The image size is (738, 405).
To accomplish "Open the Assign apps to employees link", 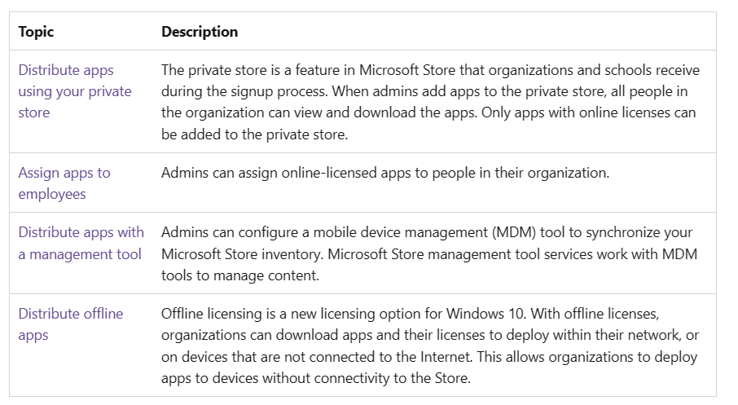I will click(64, 183).
